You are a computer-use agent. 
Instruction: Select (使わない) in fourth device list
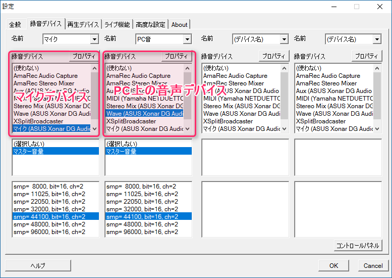point(334,68)
